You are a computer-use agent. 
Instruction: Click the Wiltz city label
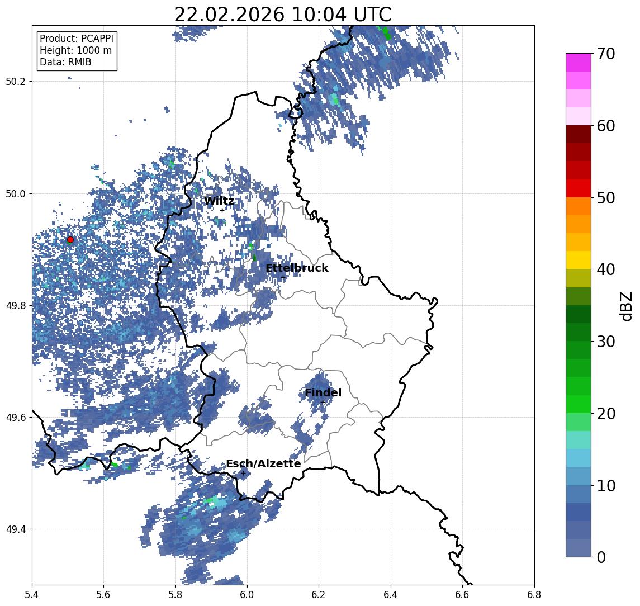219,201
